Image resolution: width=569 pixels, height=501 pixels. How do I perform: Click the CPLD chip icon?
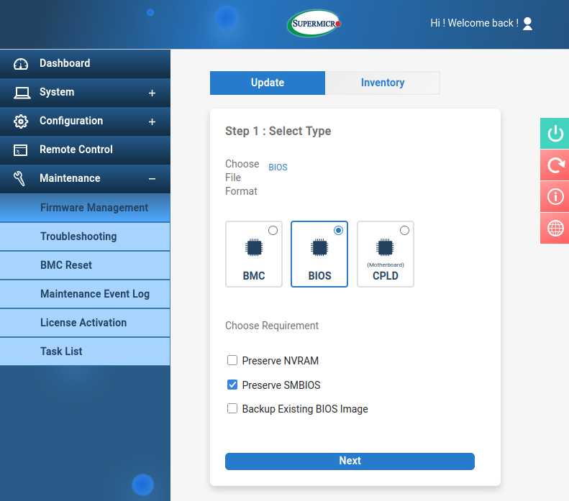tap(385, 248)
